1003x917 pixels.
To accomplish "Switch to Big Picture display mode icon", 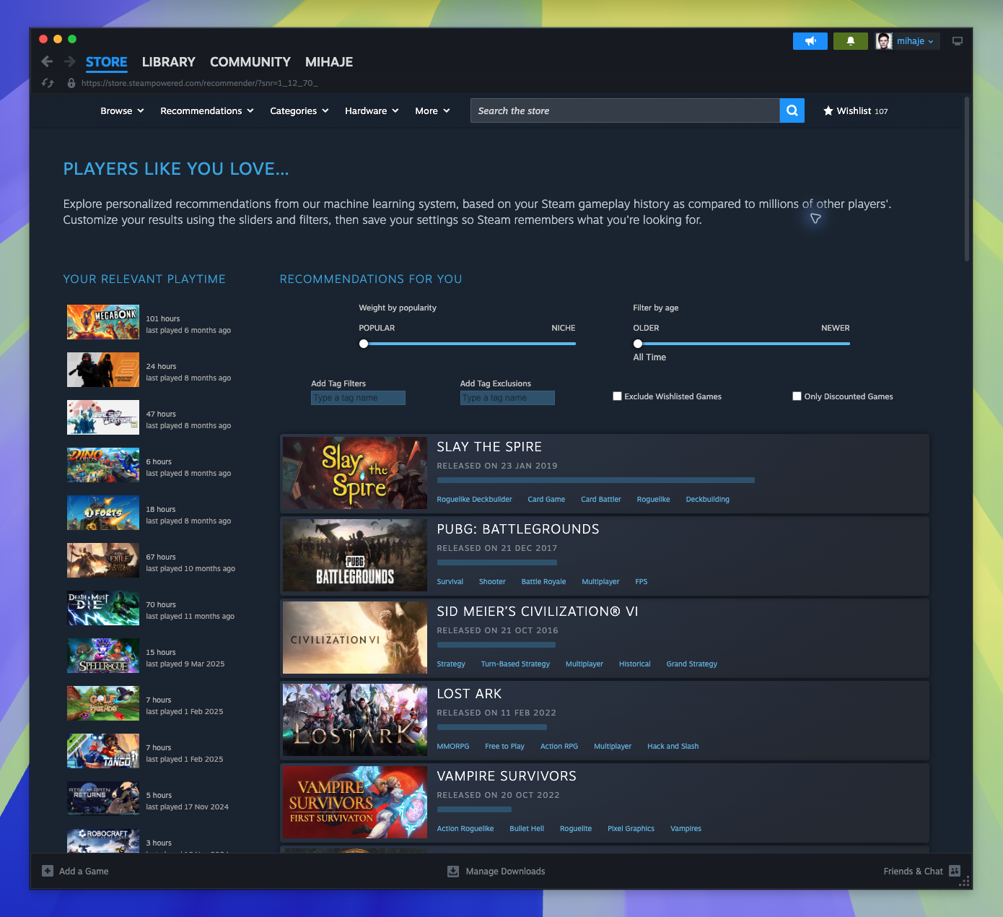I will (958, 41).
